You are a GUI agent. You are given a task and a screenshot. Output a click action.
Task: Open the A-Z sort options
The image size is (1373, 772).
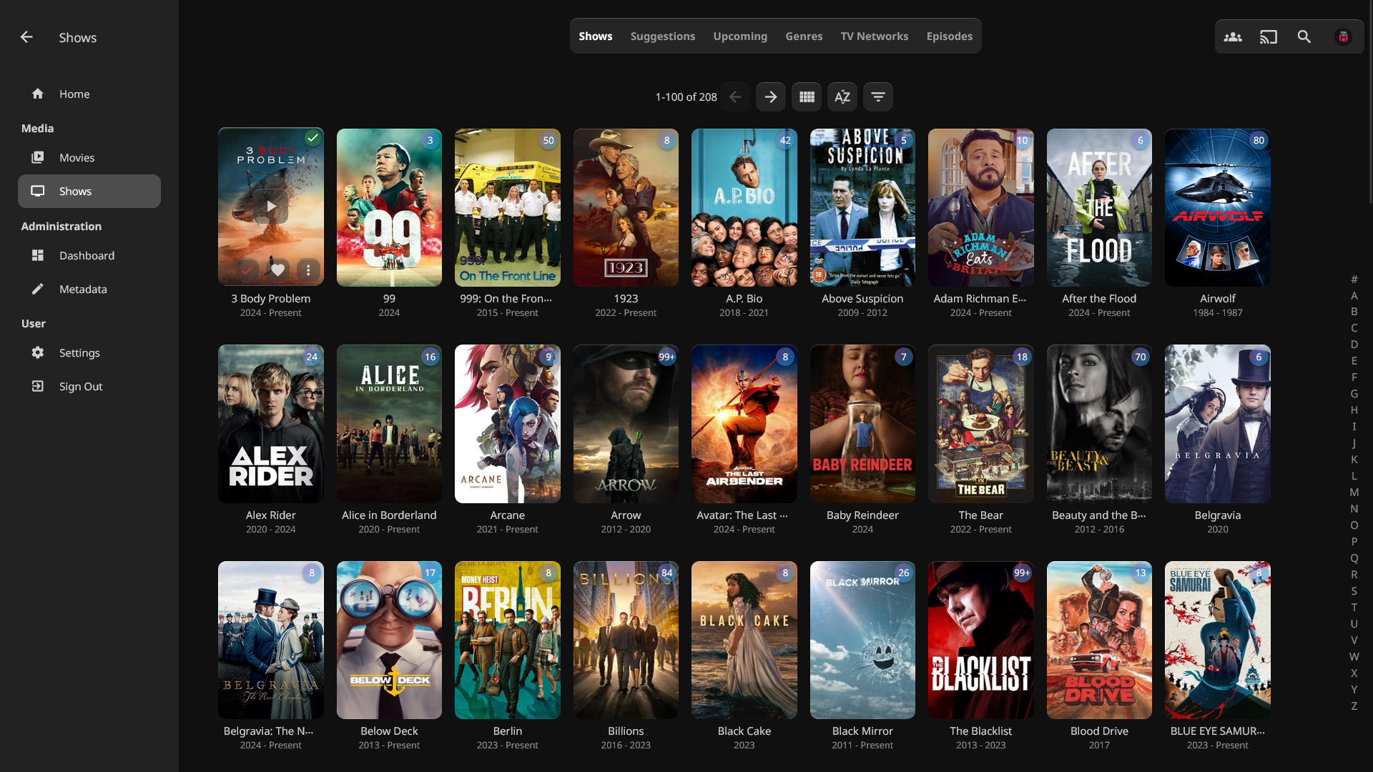(842, 96)
